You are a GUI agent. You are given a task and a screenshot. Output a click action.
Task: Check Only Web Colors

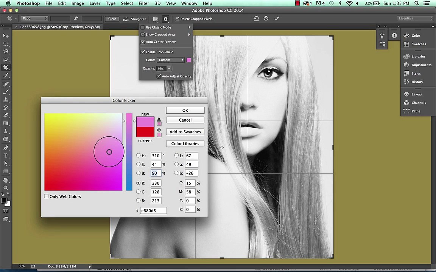pyautogui.click(x=47, y=196)
